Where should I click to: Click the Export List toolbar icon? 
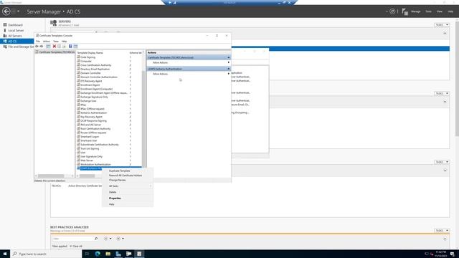point(64,46)
